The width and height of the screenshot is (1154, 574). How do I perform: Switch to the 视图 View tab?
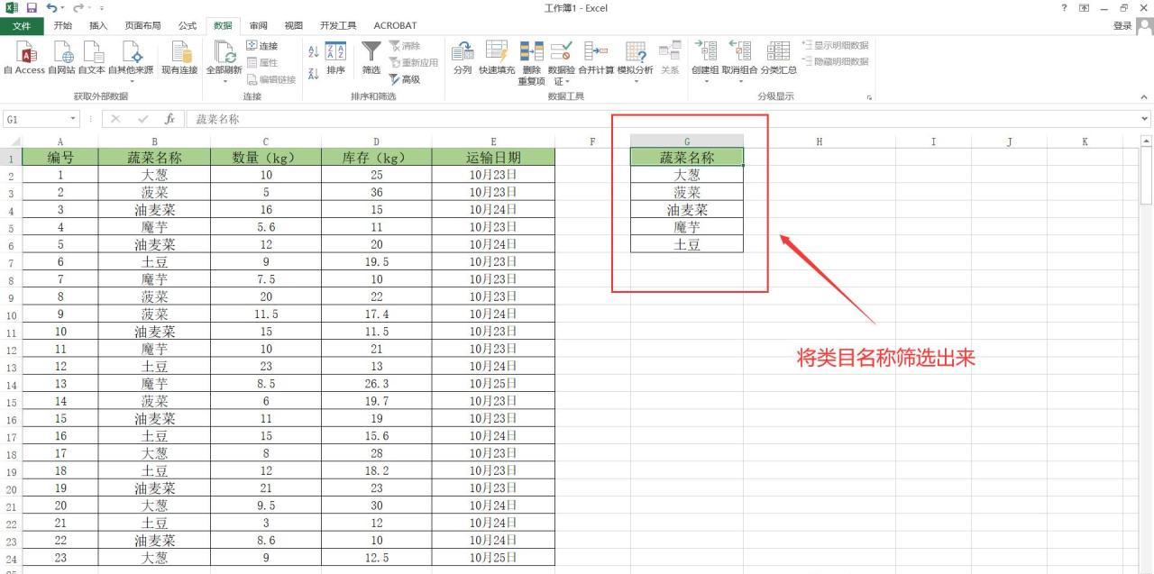293,25
